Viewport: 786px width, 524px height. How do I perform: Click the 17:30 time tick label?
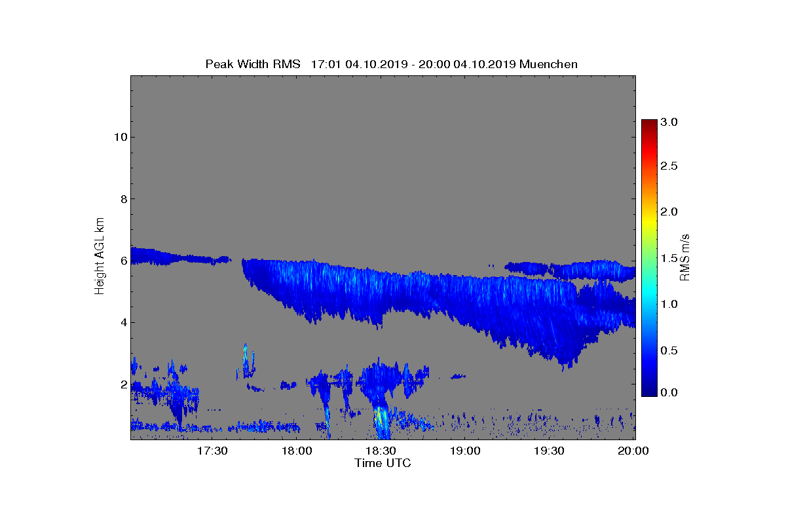[213, 451]
